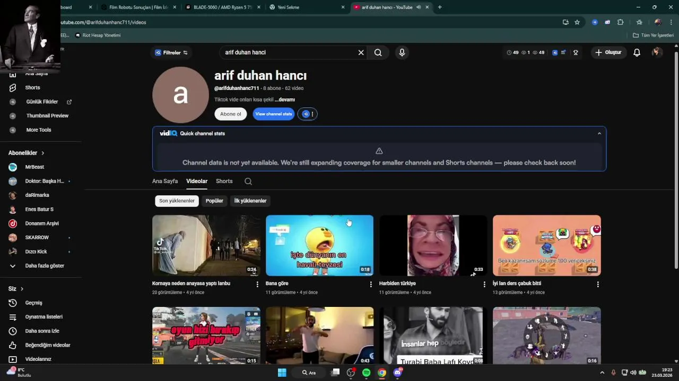Click View channel stats button

pyautogui.click(x=274, y=114)
